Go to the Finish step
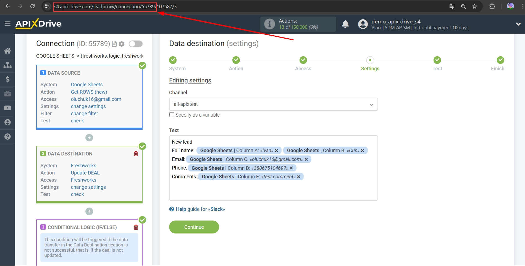Screen dimensions: 525x266 [500, 60]
